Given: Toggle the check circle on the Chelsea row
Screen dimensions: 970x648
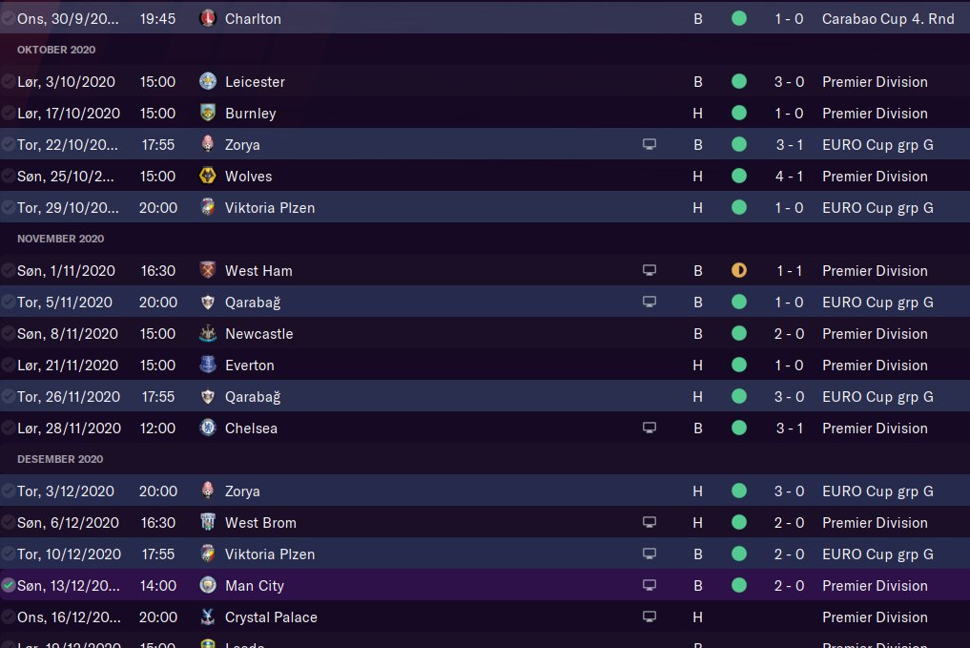Looking at the screenshot, I should pos(9,429).
